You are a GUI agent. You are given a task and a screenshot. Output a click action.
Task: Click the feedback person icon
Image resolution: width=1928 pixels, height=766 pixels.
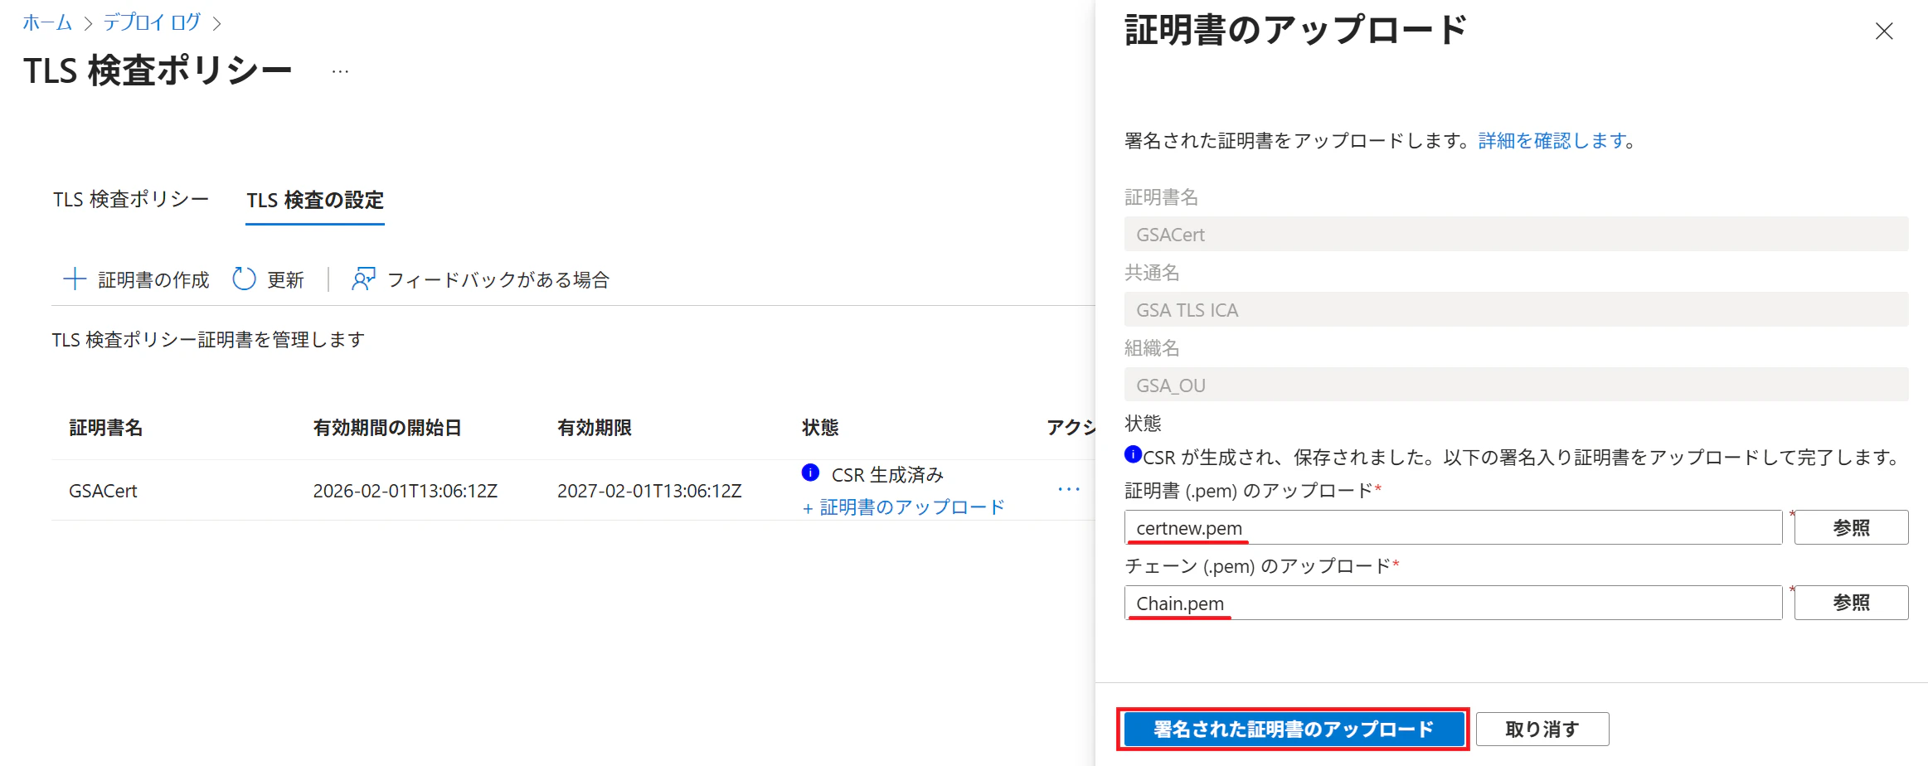click(x=363, y=279)
